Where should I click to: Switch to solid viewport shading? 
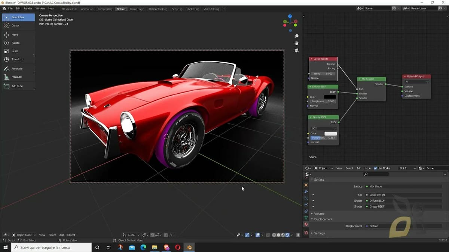(278, 235)
